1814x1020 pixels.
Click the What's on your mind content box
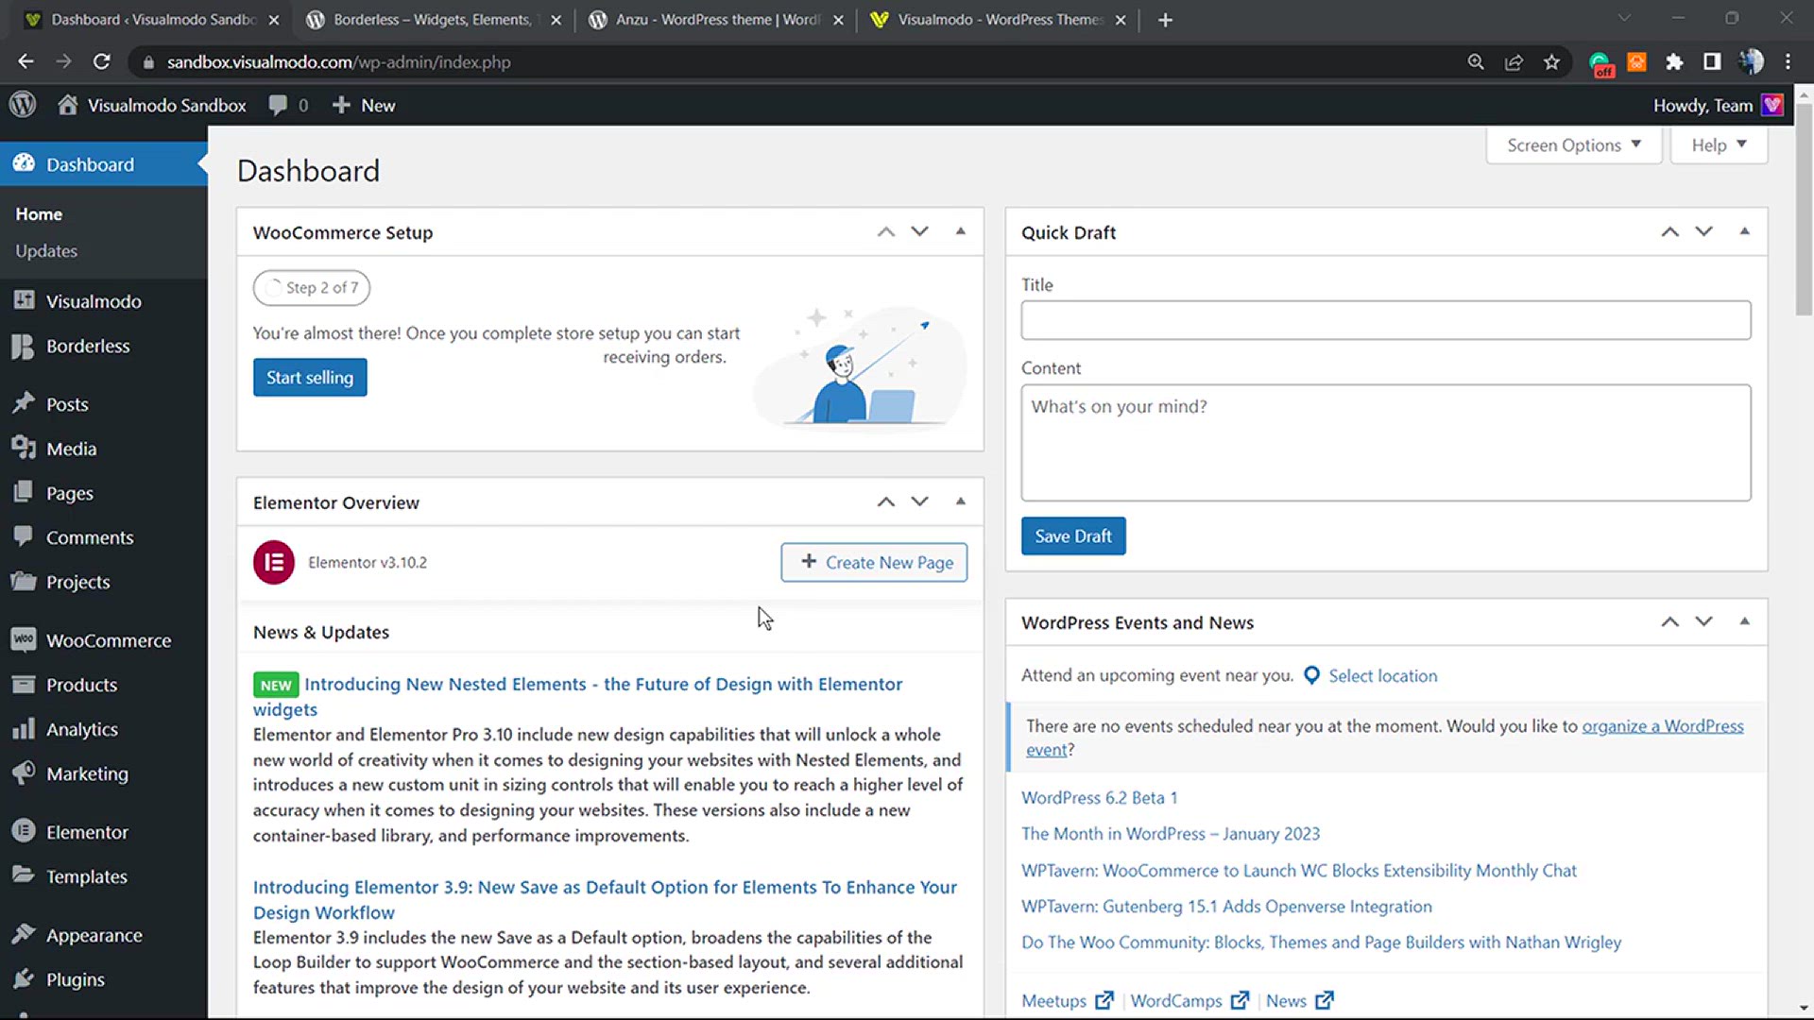pos(1385,442)
